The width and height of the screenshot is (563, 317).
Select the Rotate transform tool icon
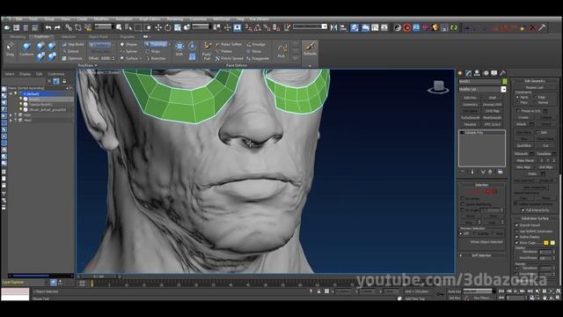tap(168, 27)
